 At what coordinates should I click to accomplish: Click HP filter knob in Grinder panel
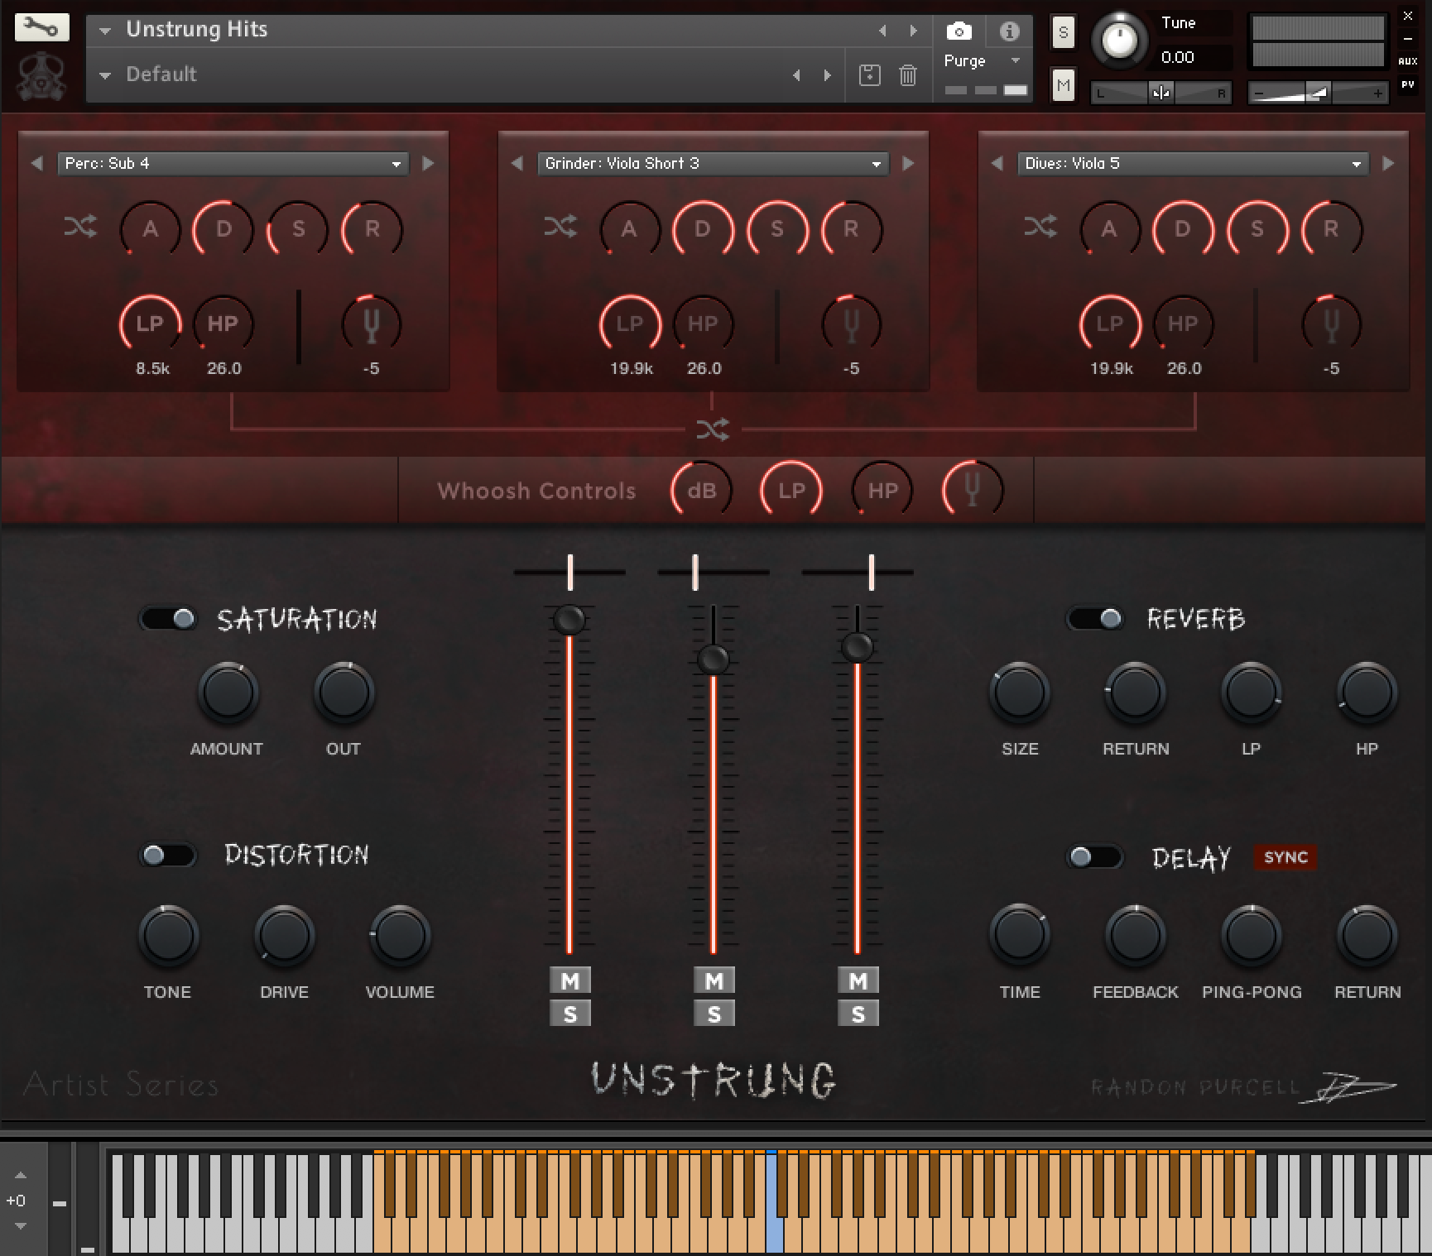[703, 324]
